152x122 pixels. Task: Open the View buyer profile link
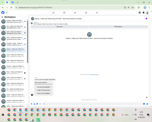pyautogui.click(x=95, y=75)
